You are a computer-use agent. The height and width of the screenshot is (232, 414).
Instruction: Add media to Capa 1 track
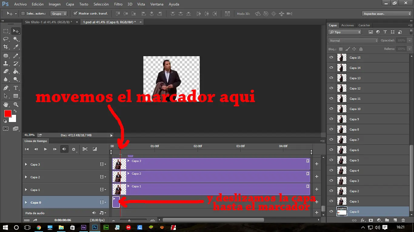tap(317, 189)
